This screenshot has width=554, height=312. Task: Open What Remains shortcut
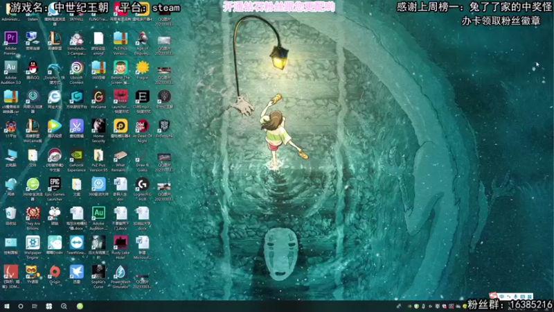120,155
